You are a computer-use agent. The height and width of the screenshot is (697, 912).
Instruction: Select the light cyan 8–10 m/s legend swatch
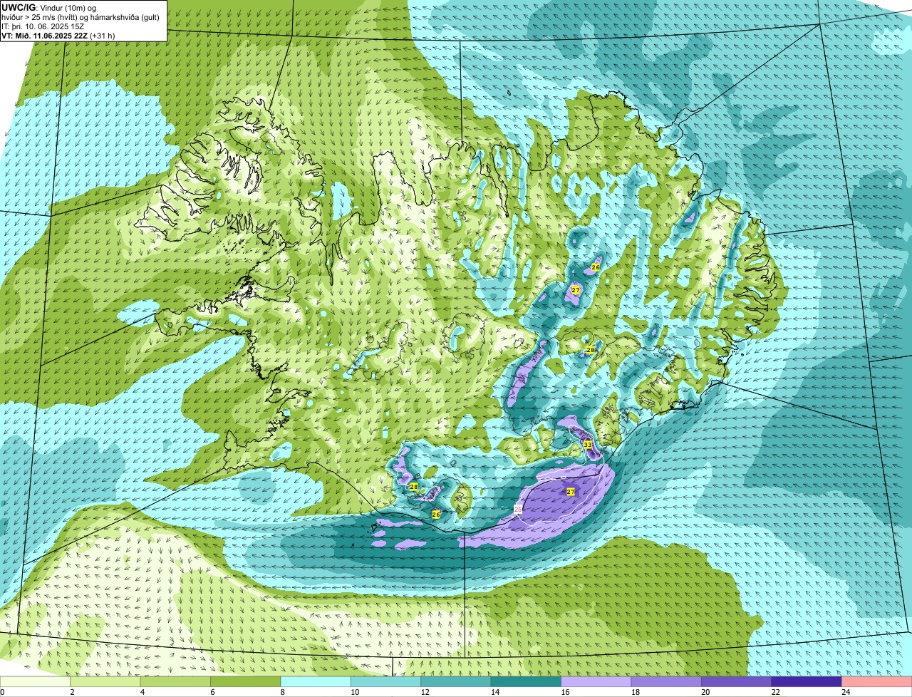coord(316,681)
